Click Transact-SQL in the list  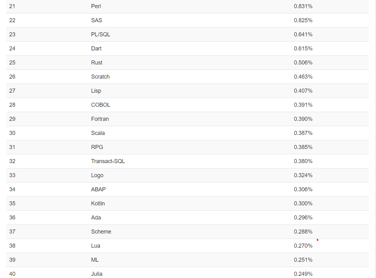click(x=108, y=161)
